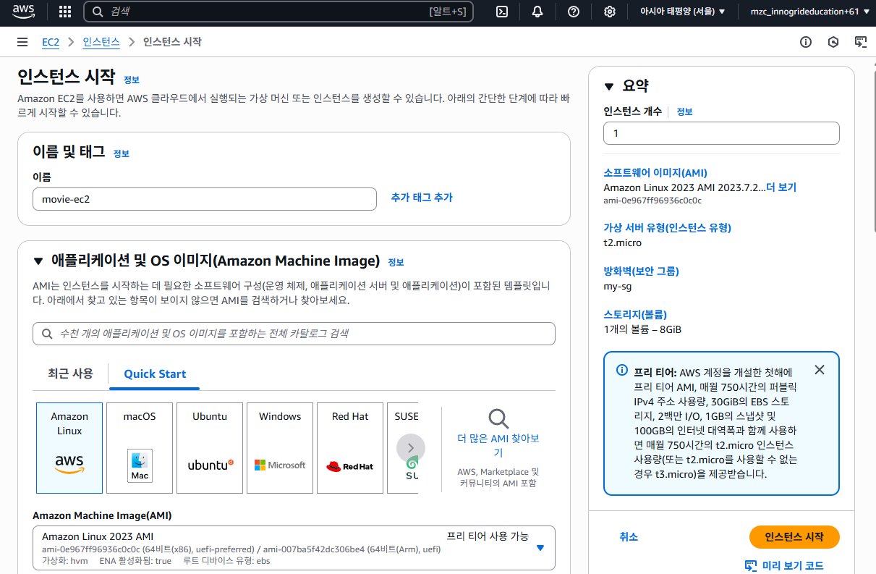Click the top AWS search bar
This screenshot has width=876, height=574.
278,12
